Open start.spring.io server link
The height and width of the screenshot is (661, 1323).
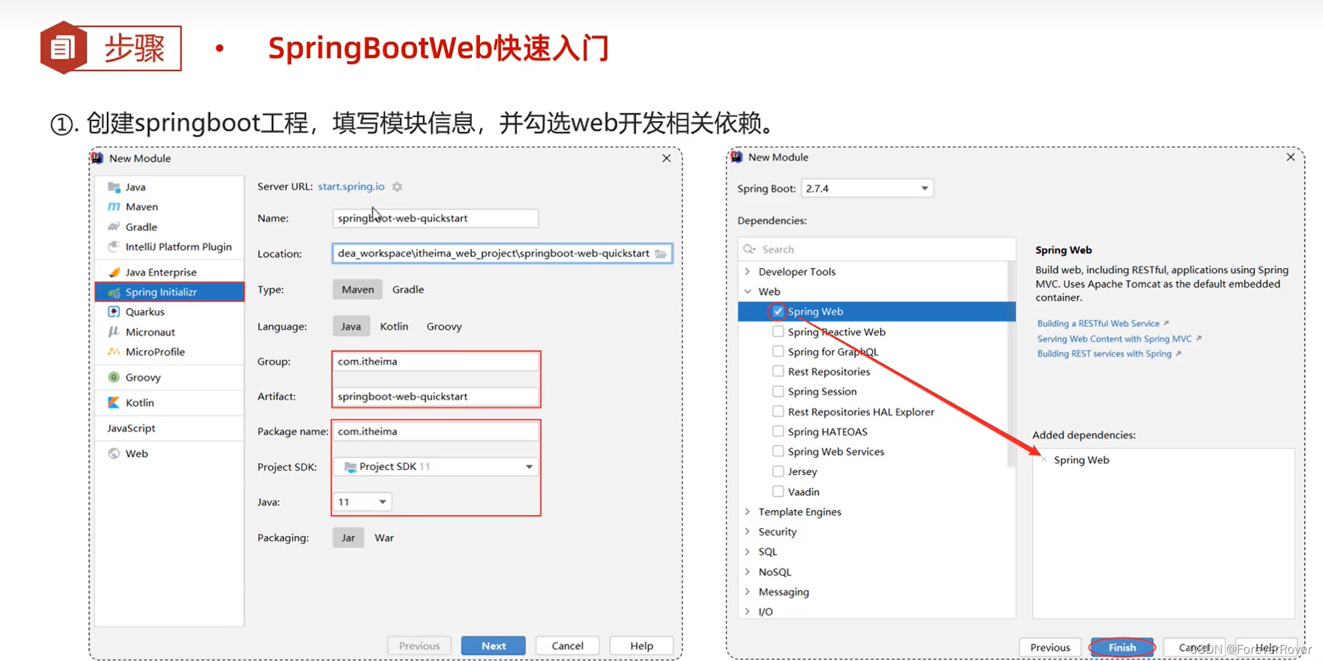click(x=351, y=187)
